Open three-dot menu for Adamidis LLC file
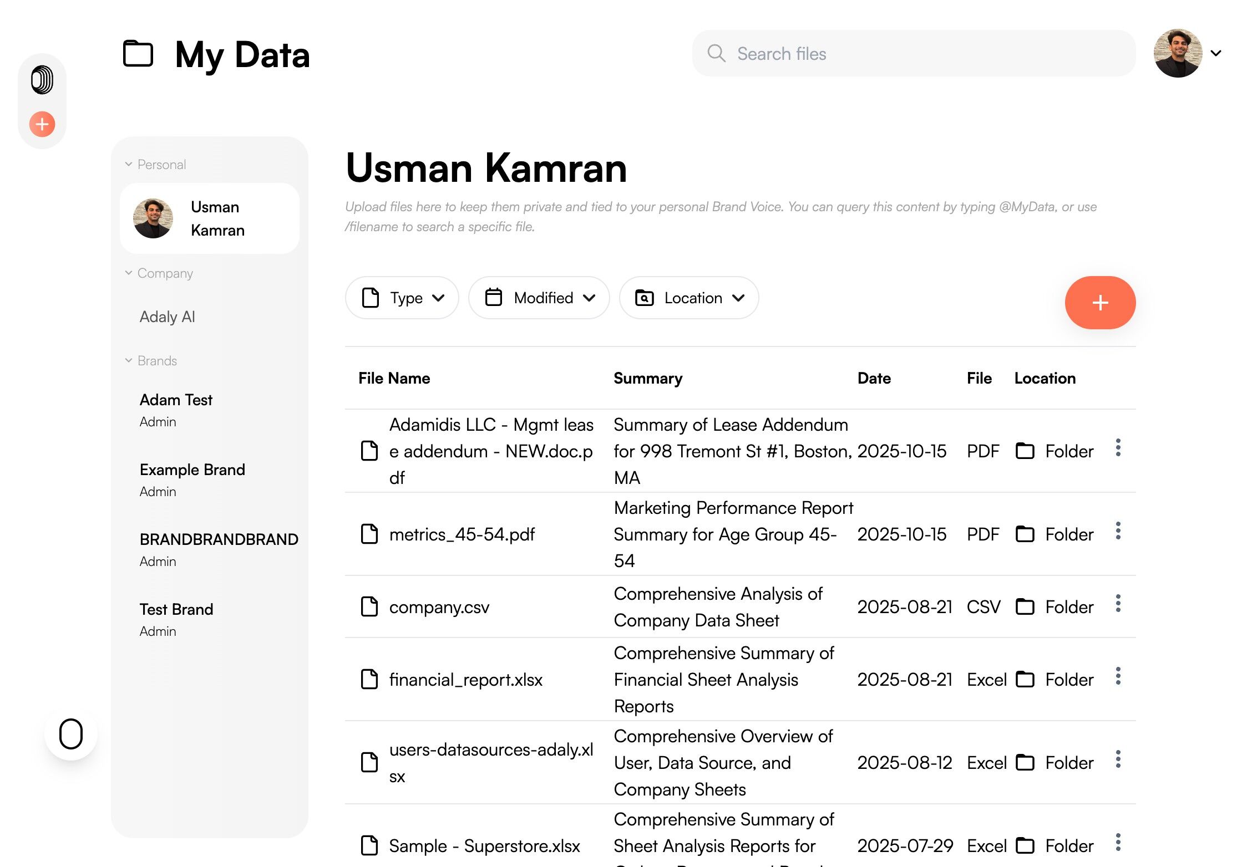Screen dimensions: 1247x867 pyautogui.click(x=1118, y=448)
